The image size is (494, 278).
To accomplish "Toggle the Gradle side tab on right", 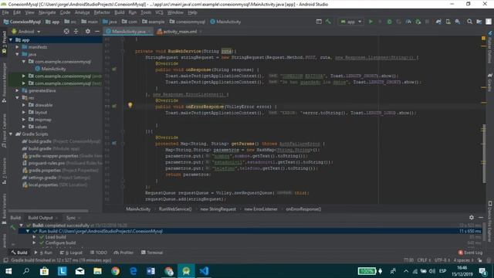I will coord(490,83).
